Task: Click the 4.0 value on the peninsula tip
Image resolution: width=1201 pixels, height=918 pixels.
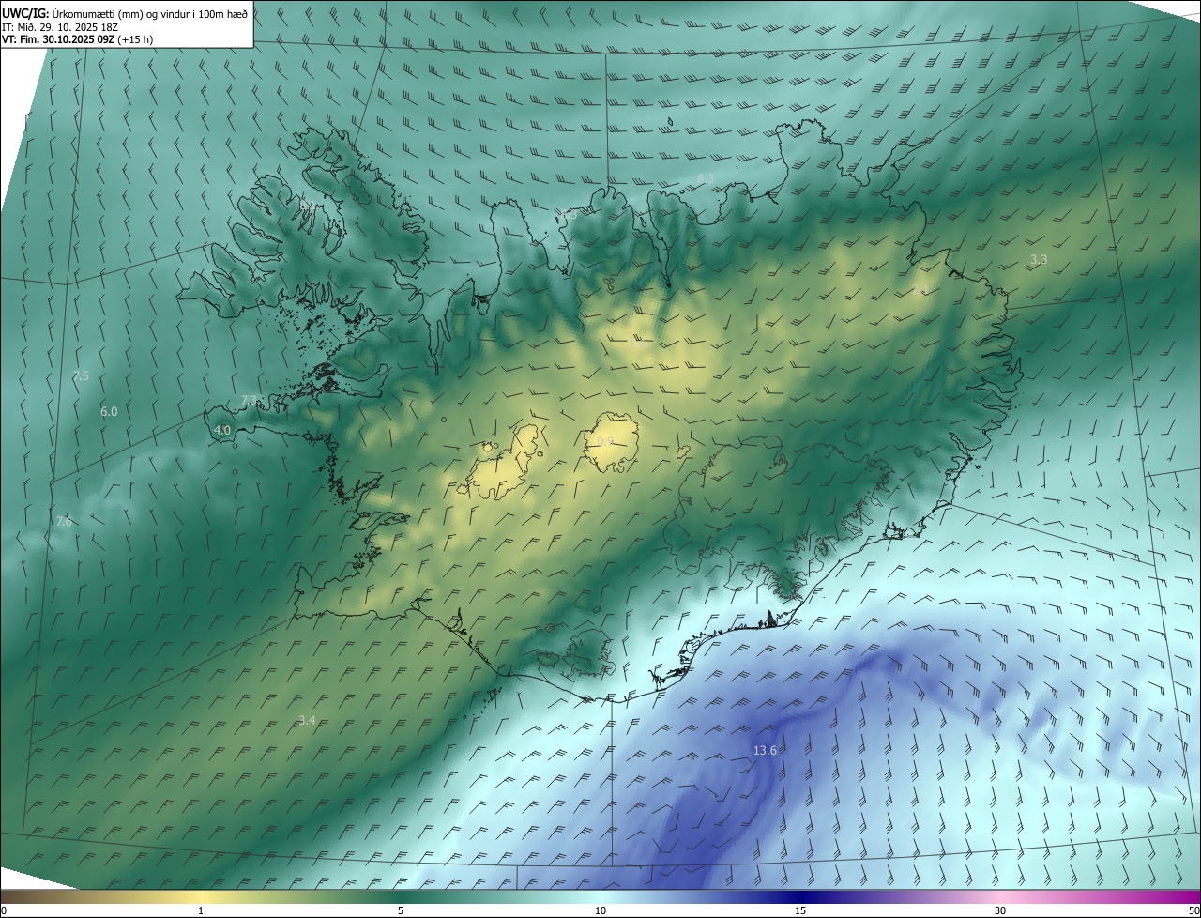Action: [x=222, y=430]
